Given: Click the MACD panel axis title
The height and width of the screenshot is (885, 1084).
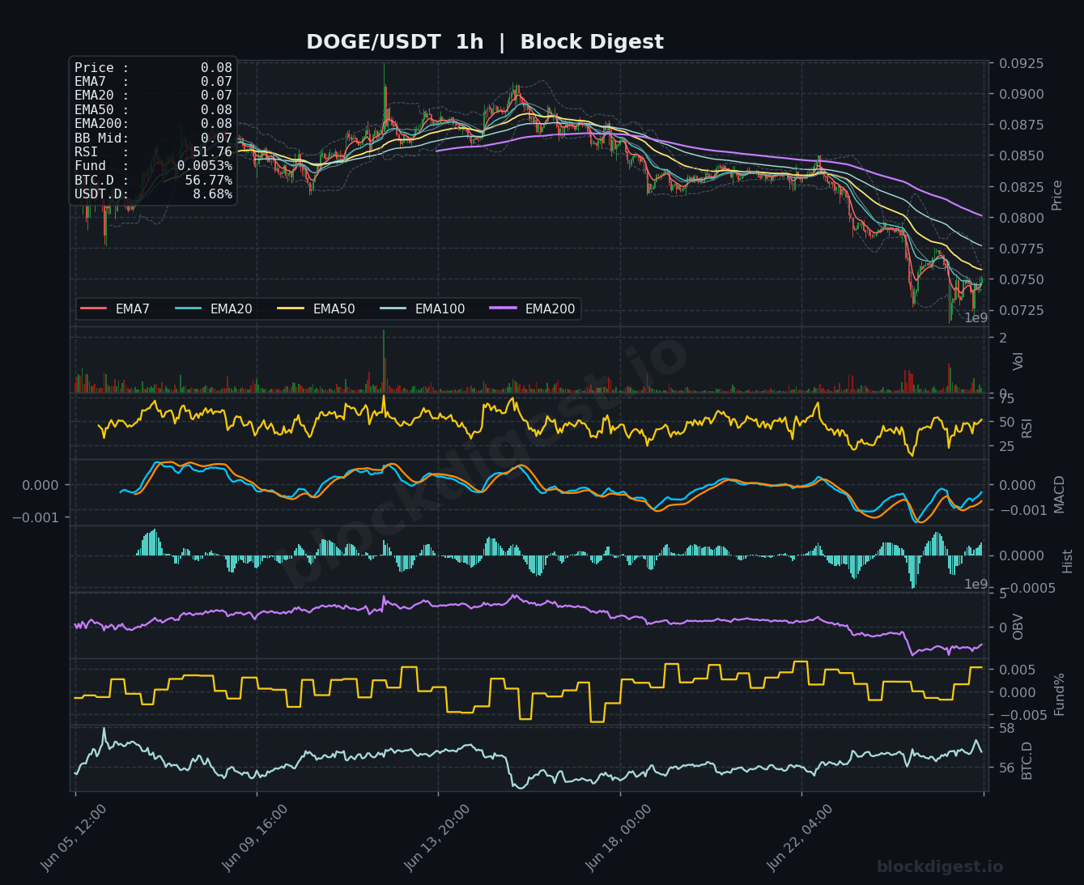Looking at the screenshot, I should (1060, 493).
